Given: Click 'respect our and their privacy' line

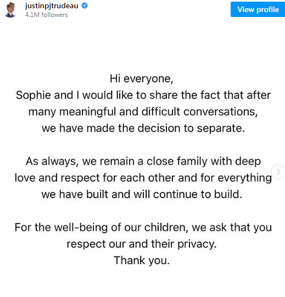Looking at the screenshot, I should pos(142,244).
